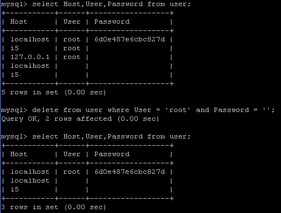
Task: Click the Host column header in first table
Action: click(x=19, y=22)
